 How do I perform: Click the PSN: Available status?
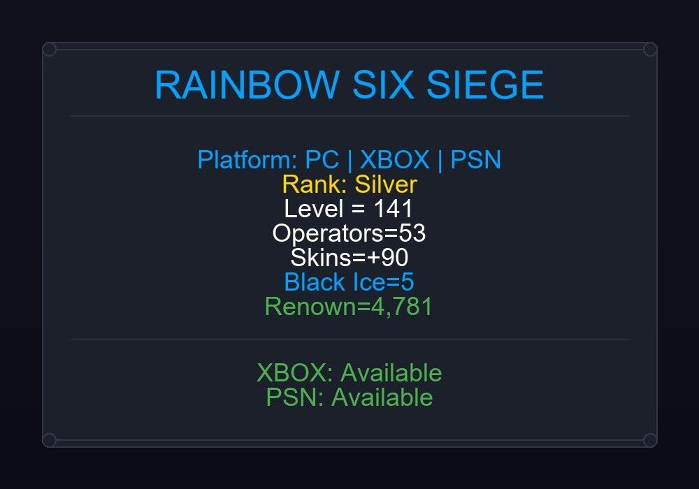coord(349,397)
